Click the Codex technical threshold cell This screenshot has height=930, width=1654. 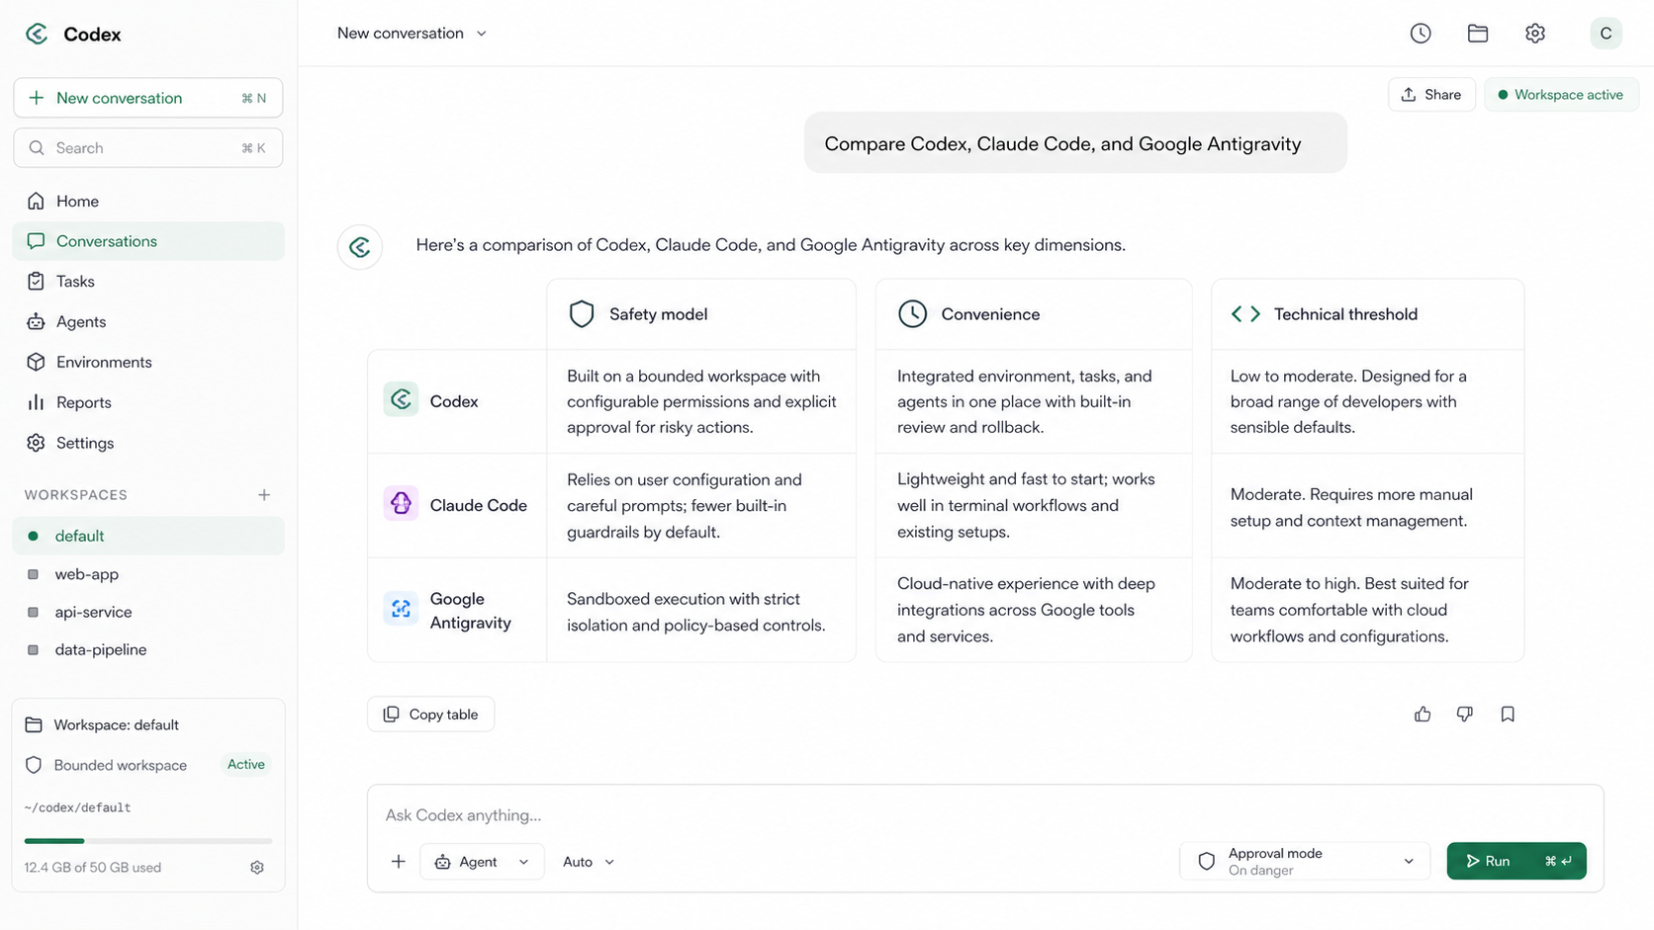coord(1367,401)
